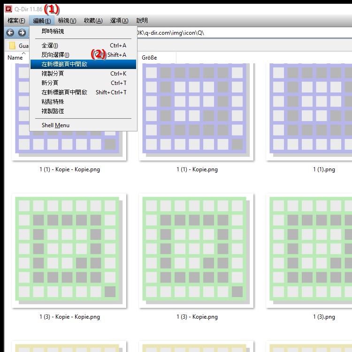
Task: Open the 檔案(F) menu
Action: (x=16, y=21)
